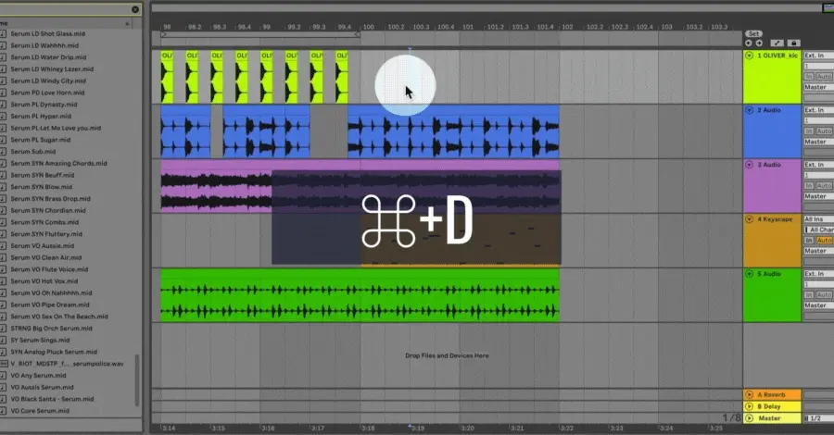Select Serum PL Dynasty.mid file
The image size is (834, 435).
point(44,105)
